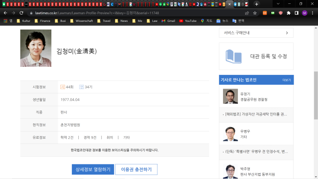Open the 지도 maps bookmark

[206, 21]
